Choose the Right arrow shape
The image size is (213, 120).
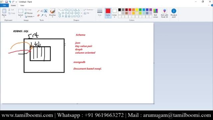pos(72,13)
